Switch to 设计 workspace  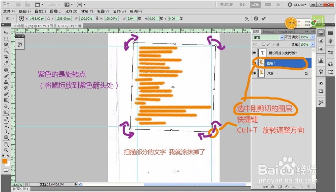click(243, 4)
